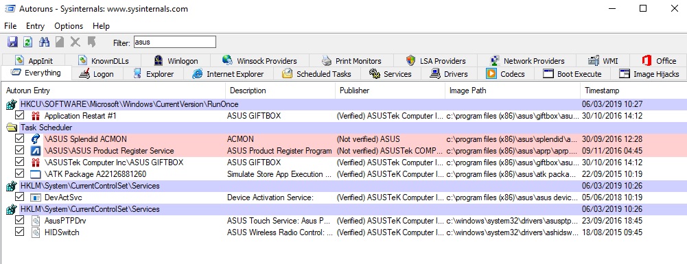This screenshot has width=687, height=264.
Task: Click the Jump to Entry toolbar icon
Action: tap(91, 42)
